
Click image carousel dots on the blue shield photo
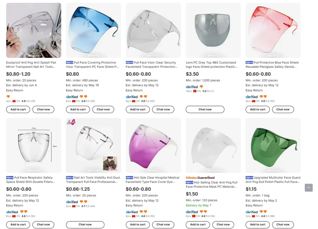coord(94,56)
